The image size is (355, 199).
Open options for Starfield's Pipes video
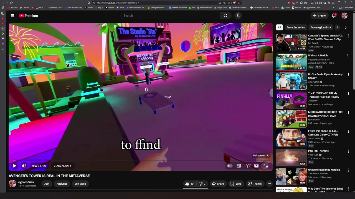348,75
